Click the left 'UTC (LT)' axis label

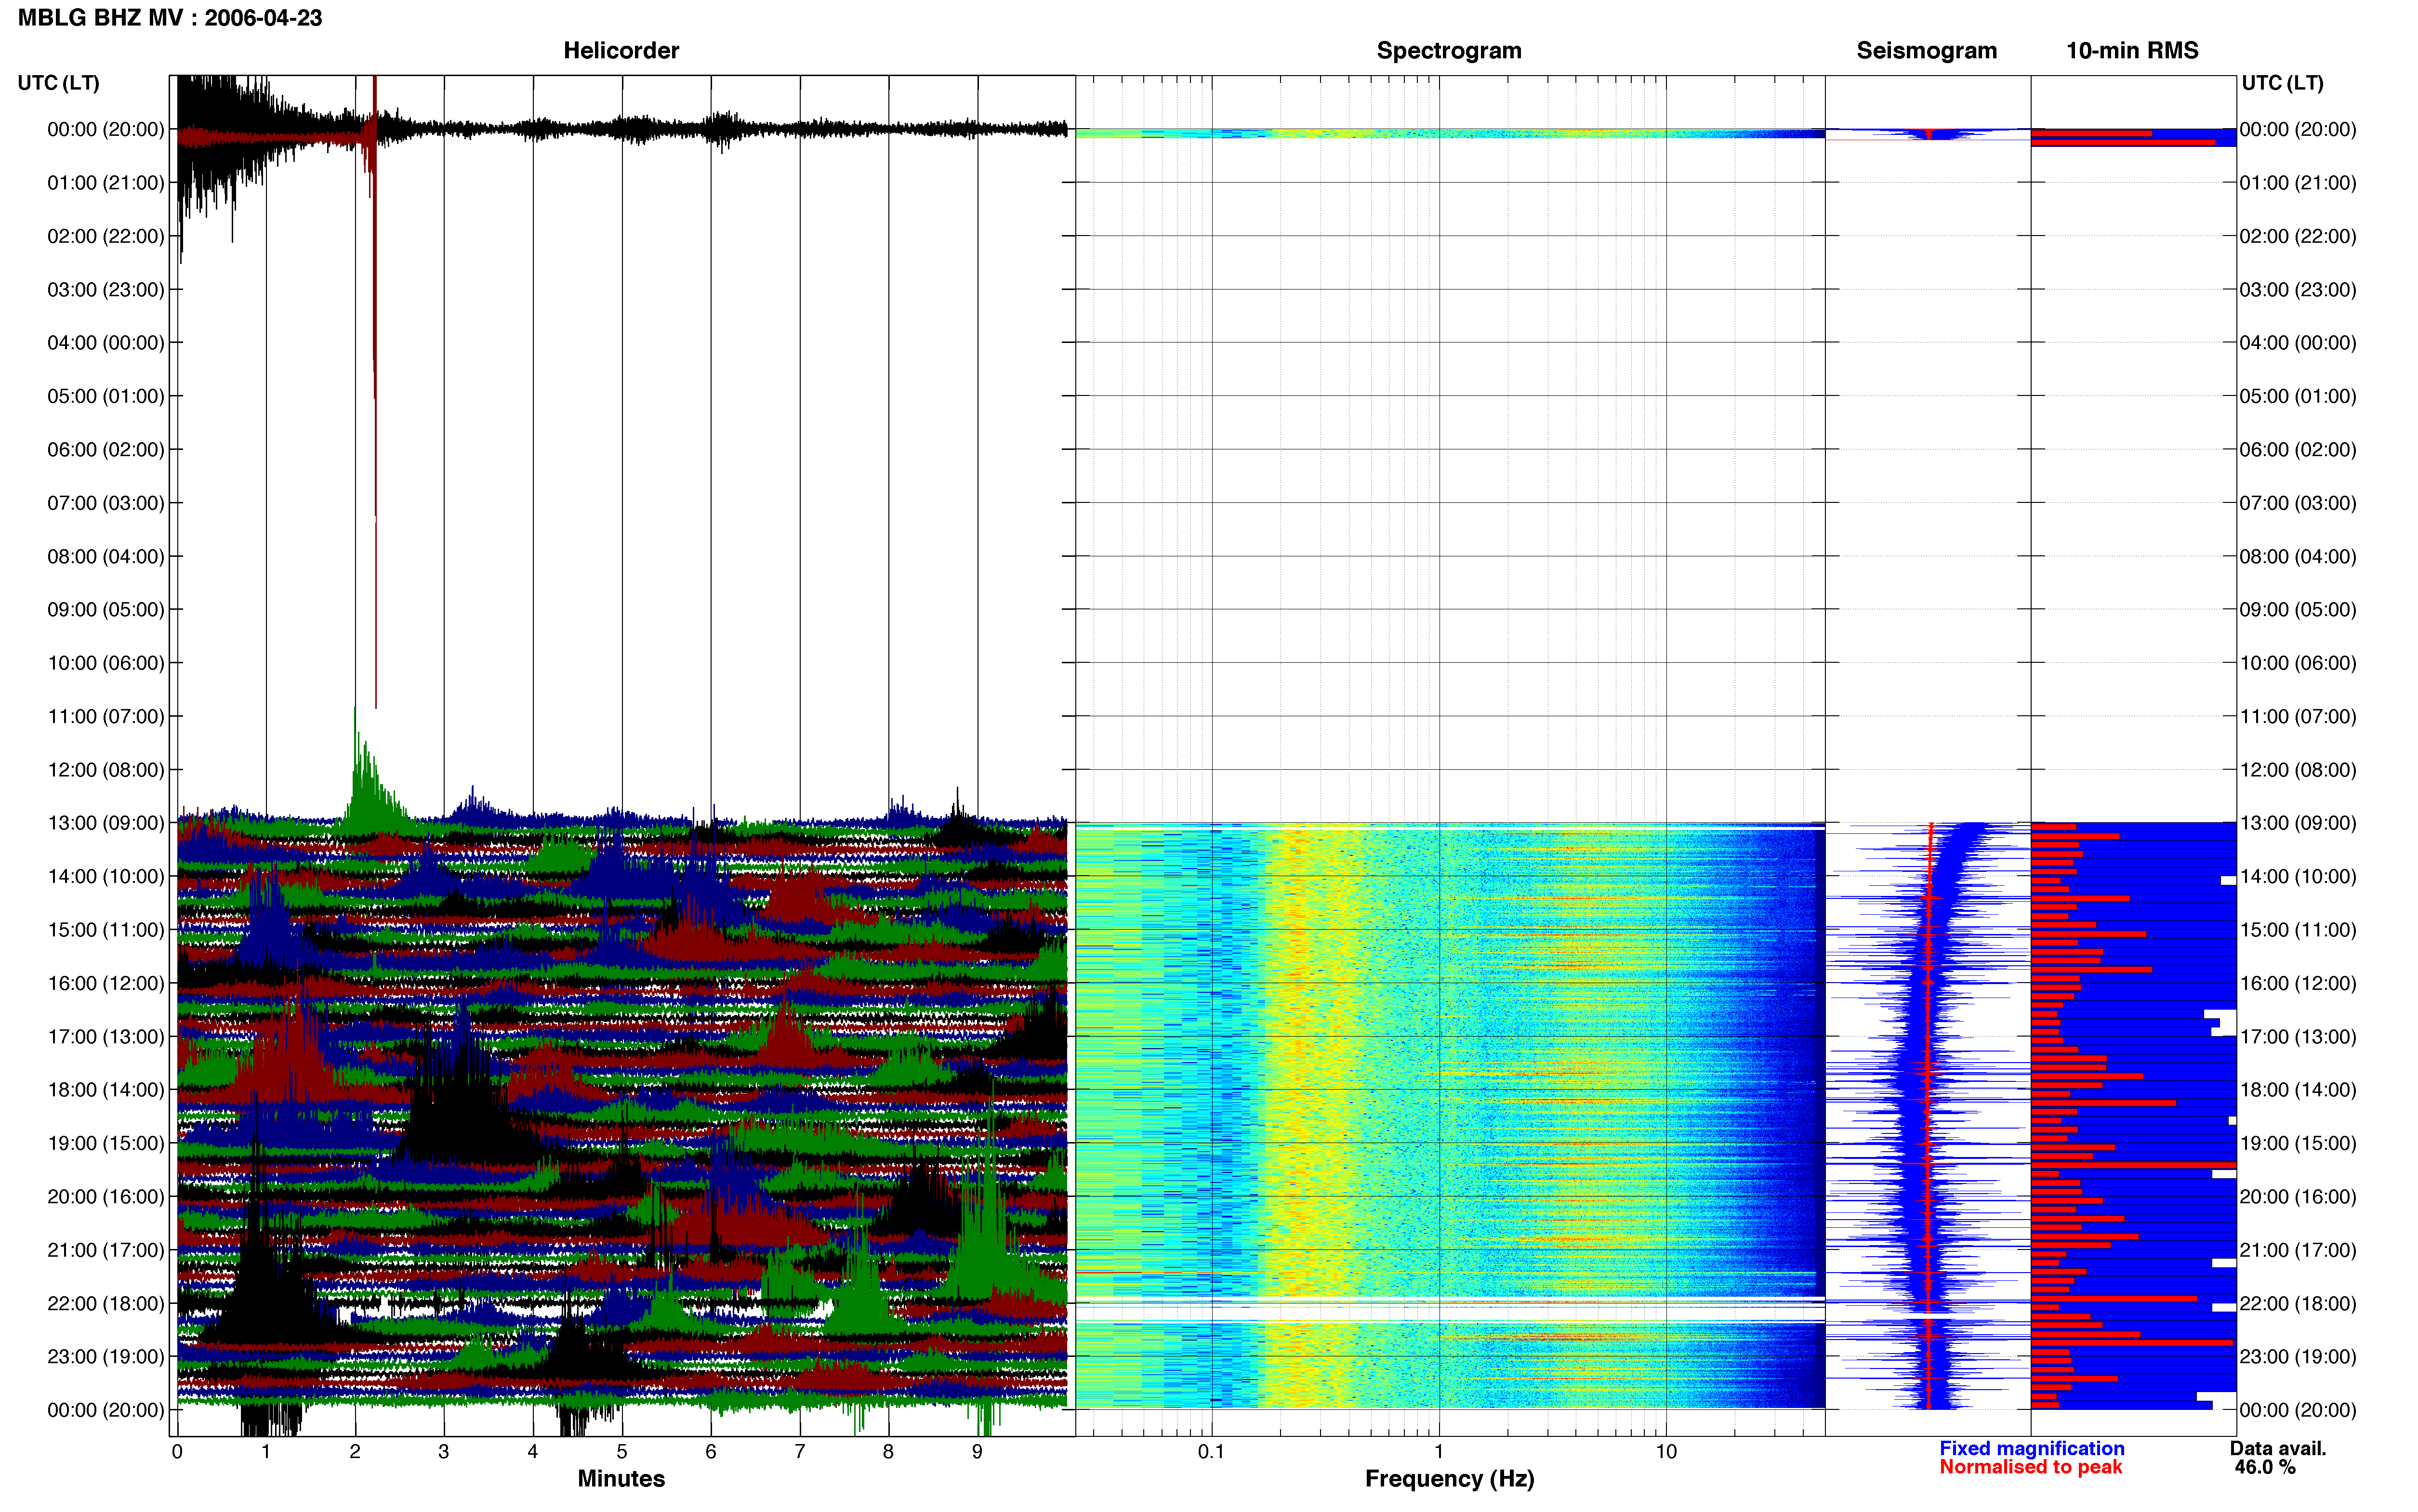coord(58,83)
